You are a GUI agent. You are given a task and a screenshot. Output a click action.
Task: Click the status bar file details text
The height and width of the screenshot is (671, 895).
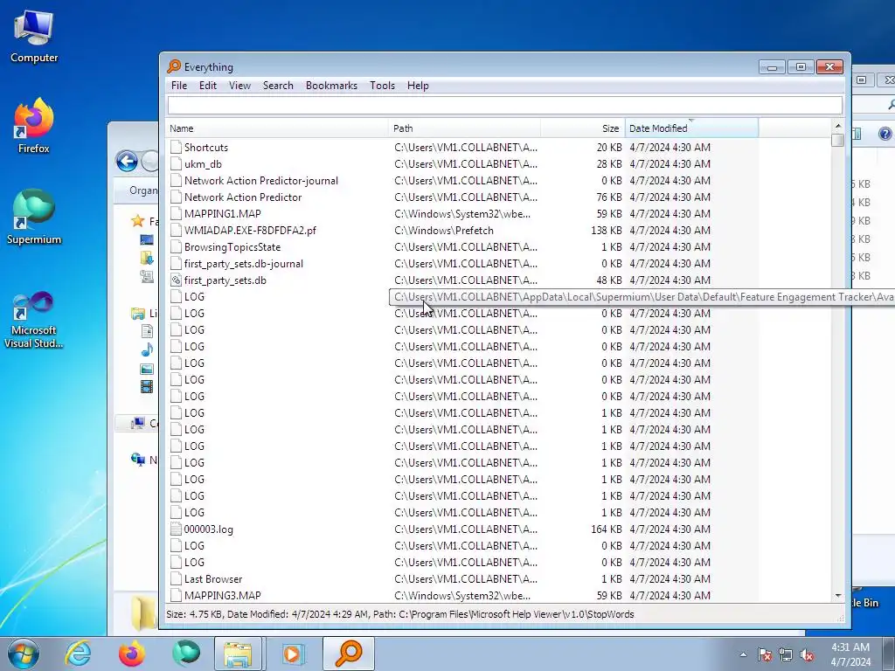(400, 614)
